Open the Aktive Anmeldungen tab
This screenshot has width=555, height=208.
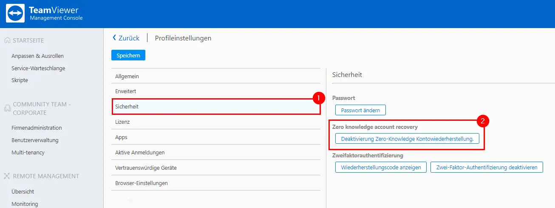(216, 152)
